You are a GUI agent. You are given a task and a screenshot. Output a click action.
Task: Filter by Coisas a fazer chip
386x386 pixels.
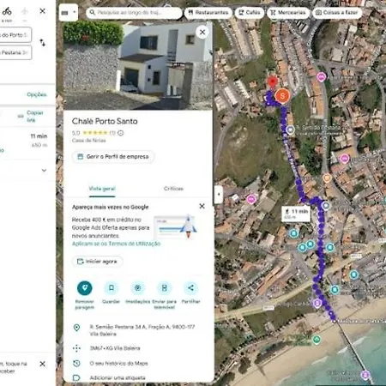pyautogui.click(x=337, y=13)
